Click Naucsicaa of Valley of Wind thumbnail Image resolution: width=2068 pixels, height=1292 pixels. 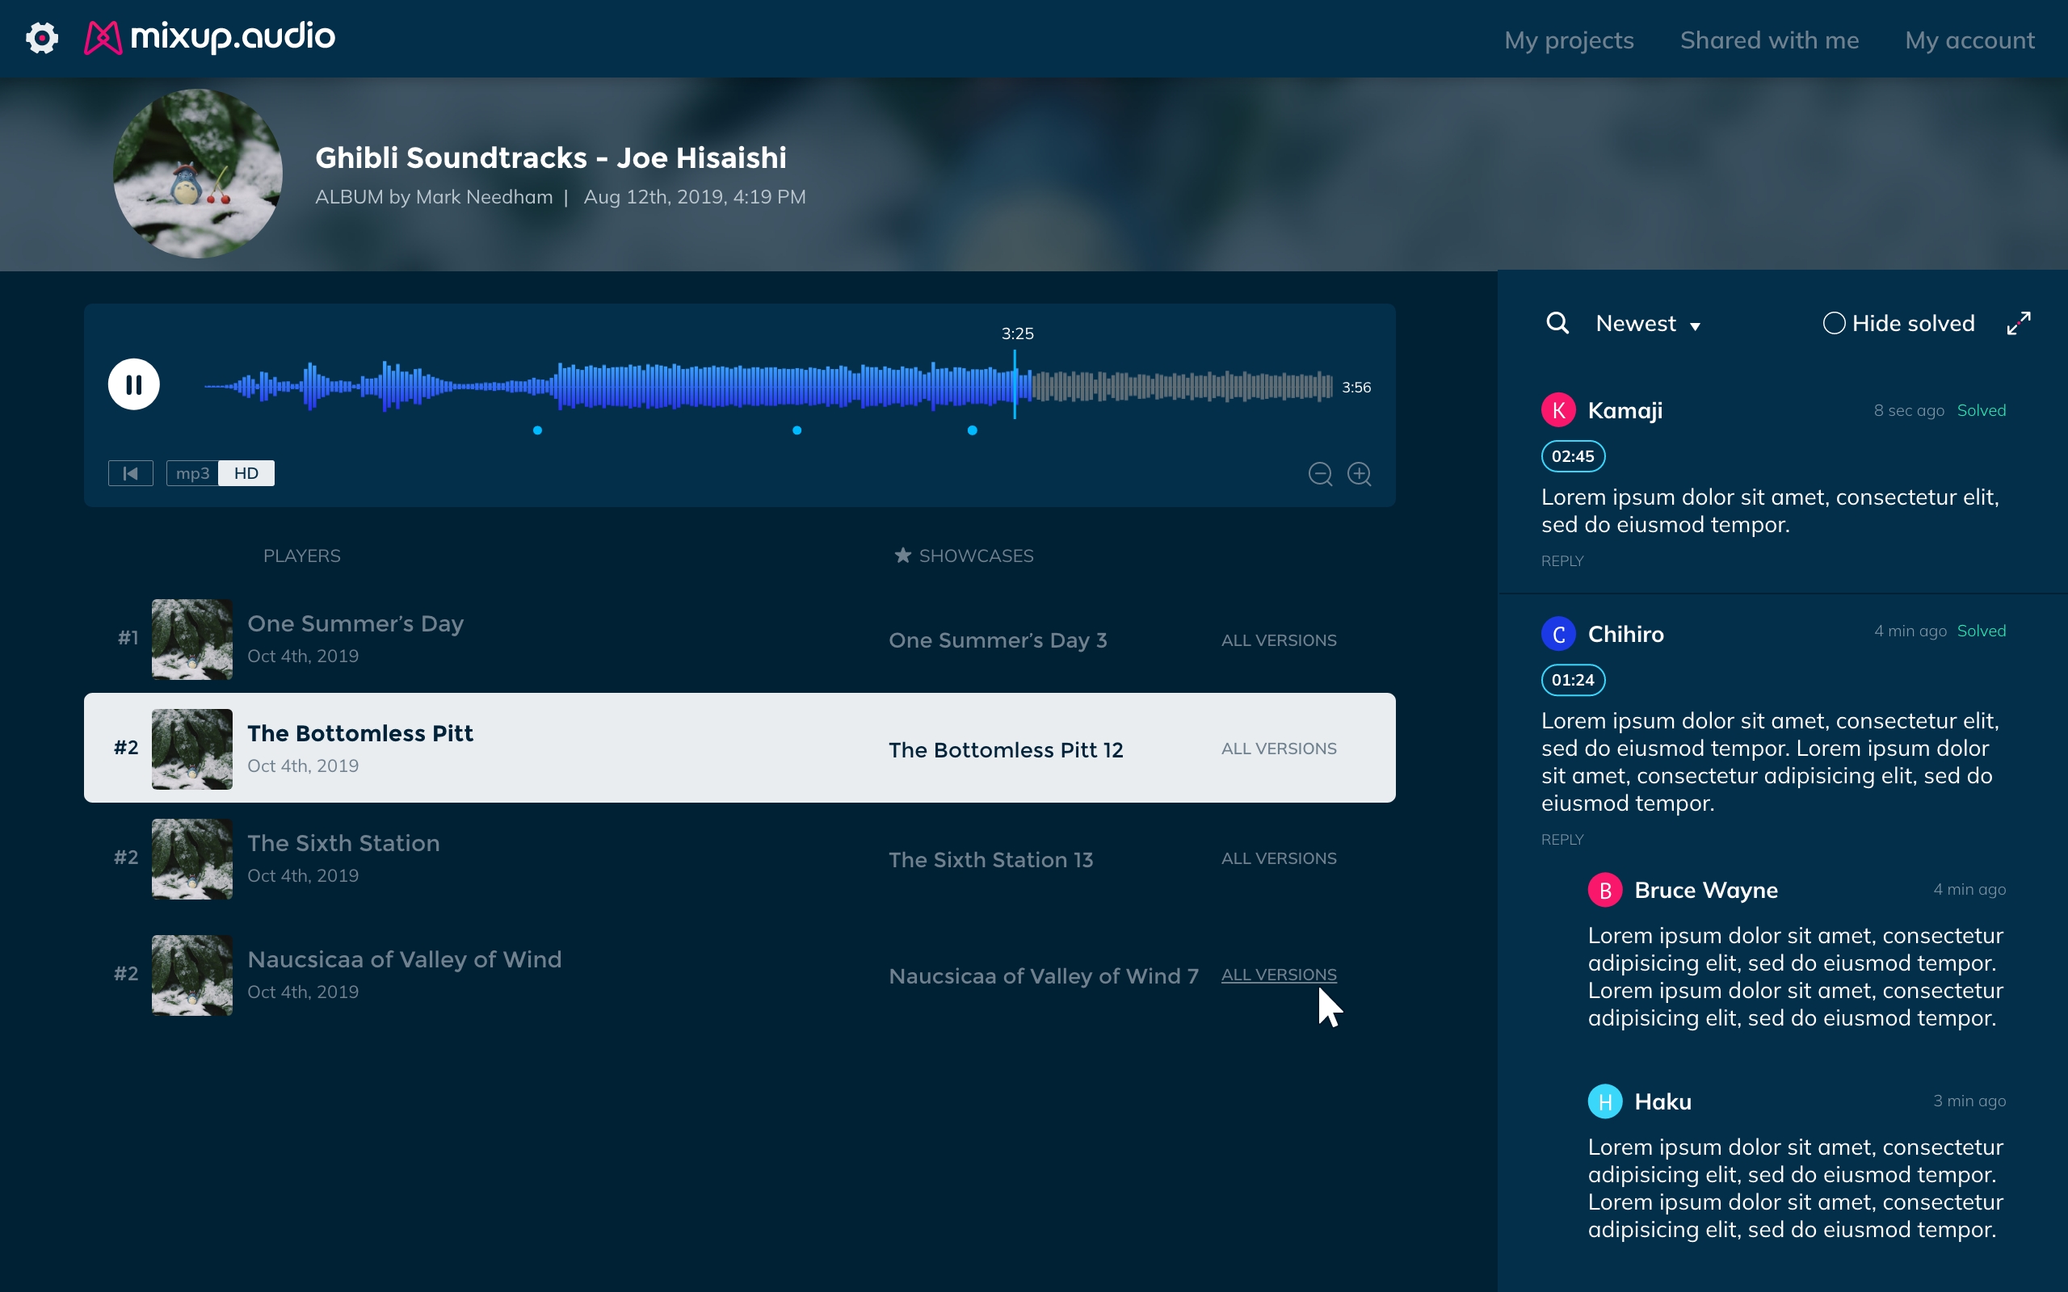click(x=191, y=975)
